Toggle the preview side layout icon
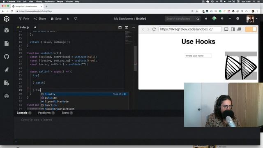 click(233, 29)
